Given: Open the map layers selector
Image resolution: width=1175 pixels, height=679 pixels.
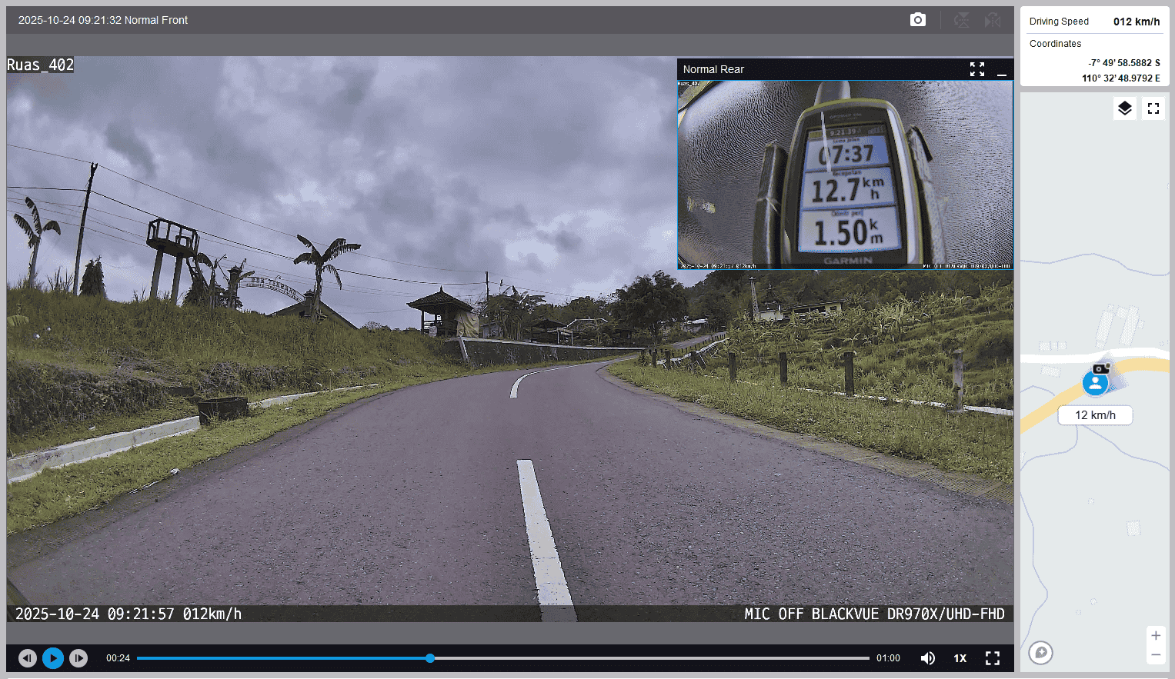Looking at the screenshot, I should click(1124, 108).
